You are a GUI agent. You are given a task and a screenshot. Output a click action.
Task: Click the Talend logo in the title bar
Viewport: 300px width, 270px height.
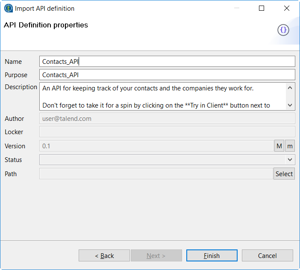point(8,8)
